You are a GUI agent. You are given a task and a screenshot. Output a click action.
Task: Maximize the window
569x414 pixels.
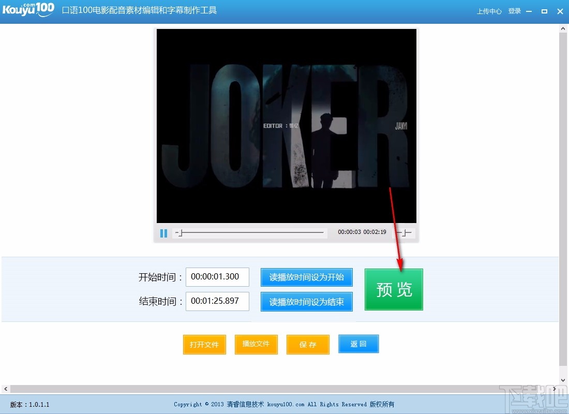pyautogui.click(x=544, y=11)
